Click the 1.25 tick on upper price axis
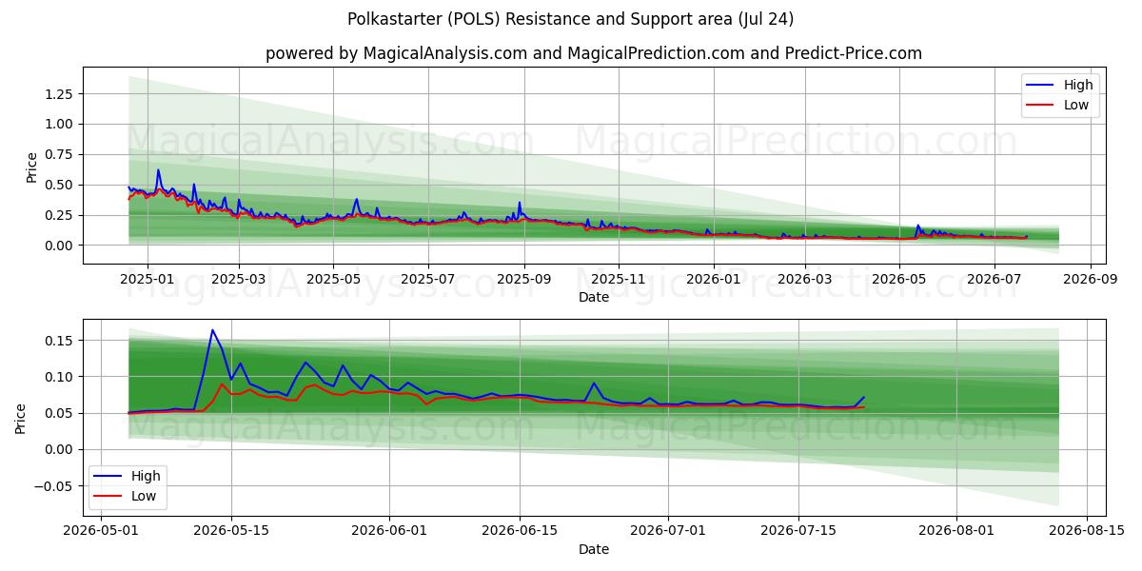Image resolution: width=1142 pixels, height=571 pixels. [59, 93]
